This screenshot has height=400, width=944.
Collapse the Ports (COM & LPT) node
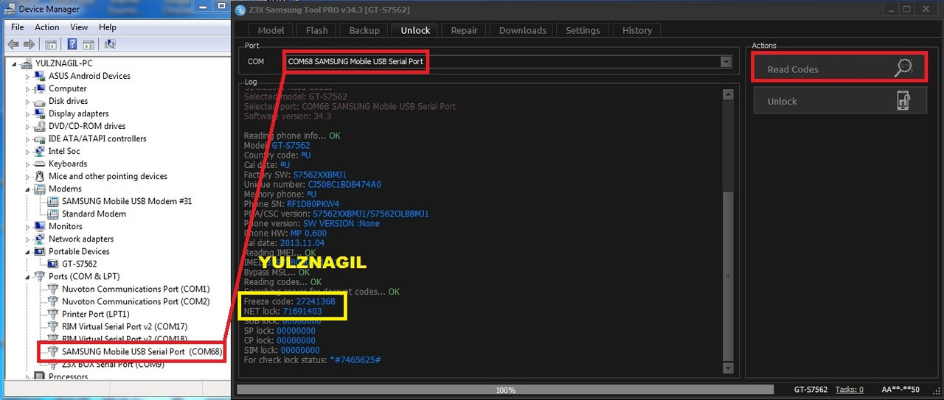pos(28,276)
